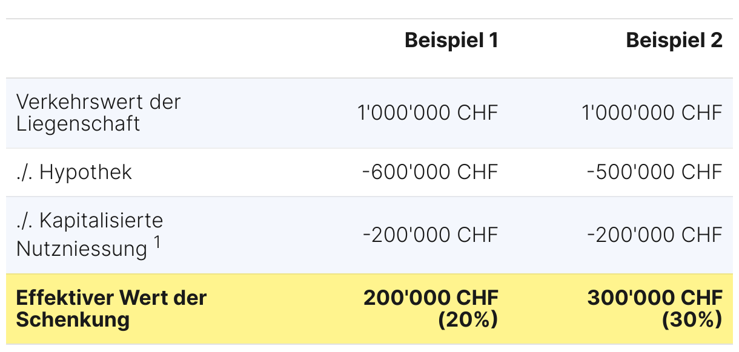The height and width of the screenshot is (352, 739).
Task: Select the ./. Hypothek row label
Action: (74, 172)
